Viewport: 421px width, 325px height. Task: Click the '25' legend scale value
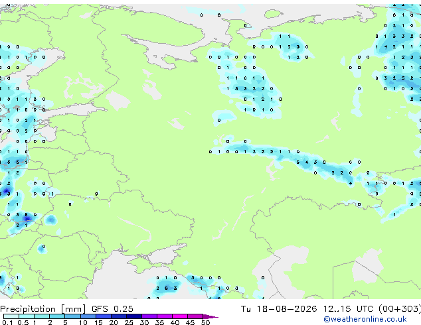click(129, 322)
